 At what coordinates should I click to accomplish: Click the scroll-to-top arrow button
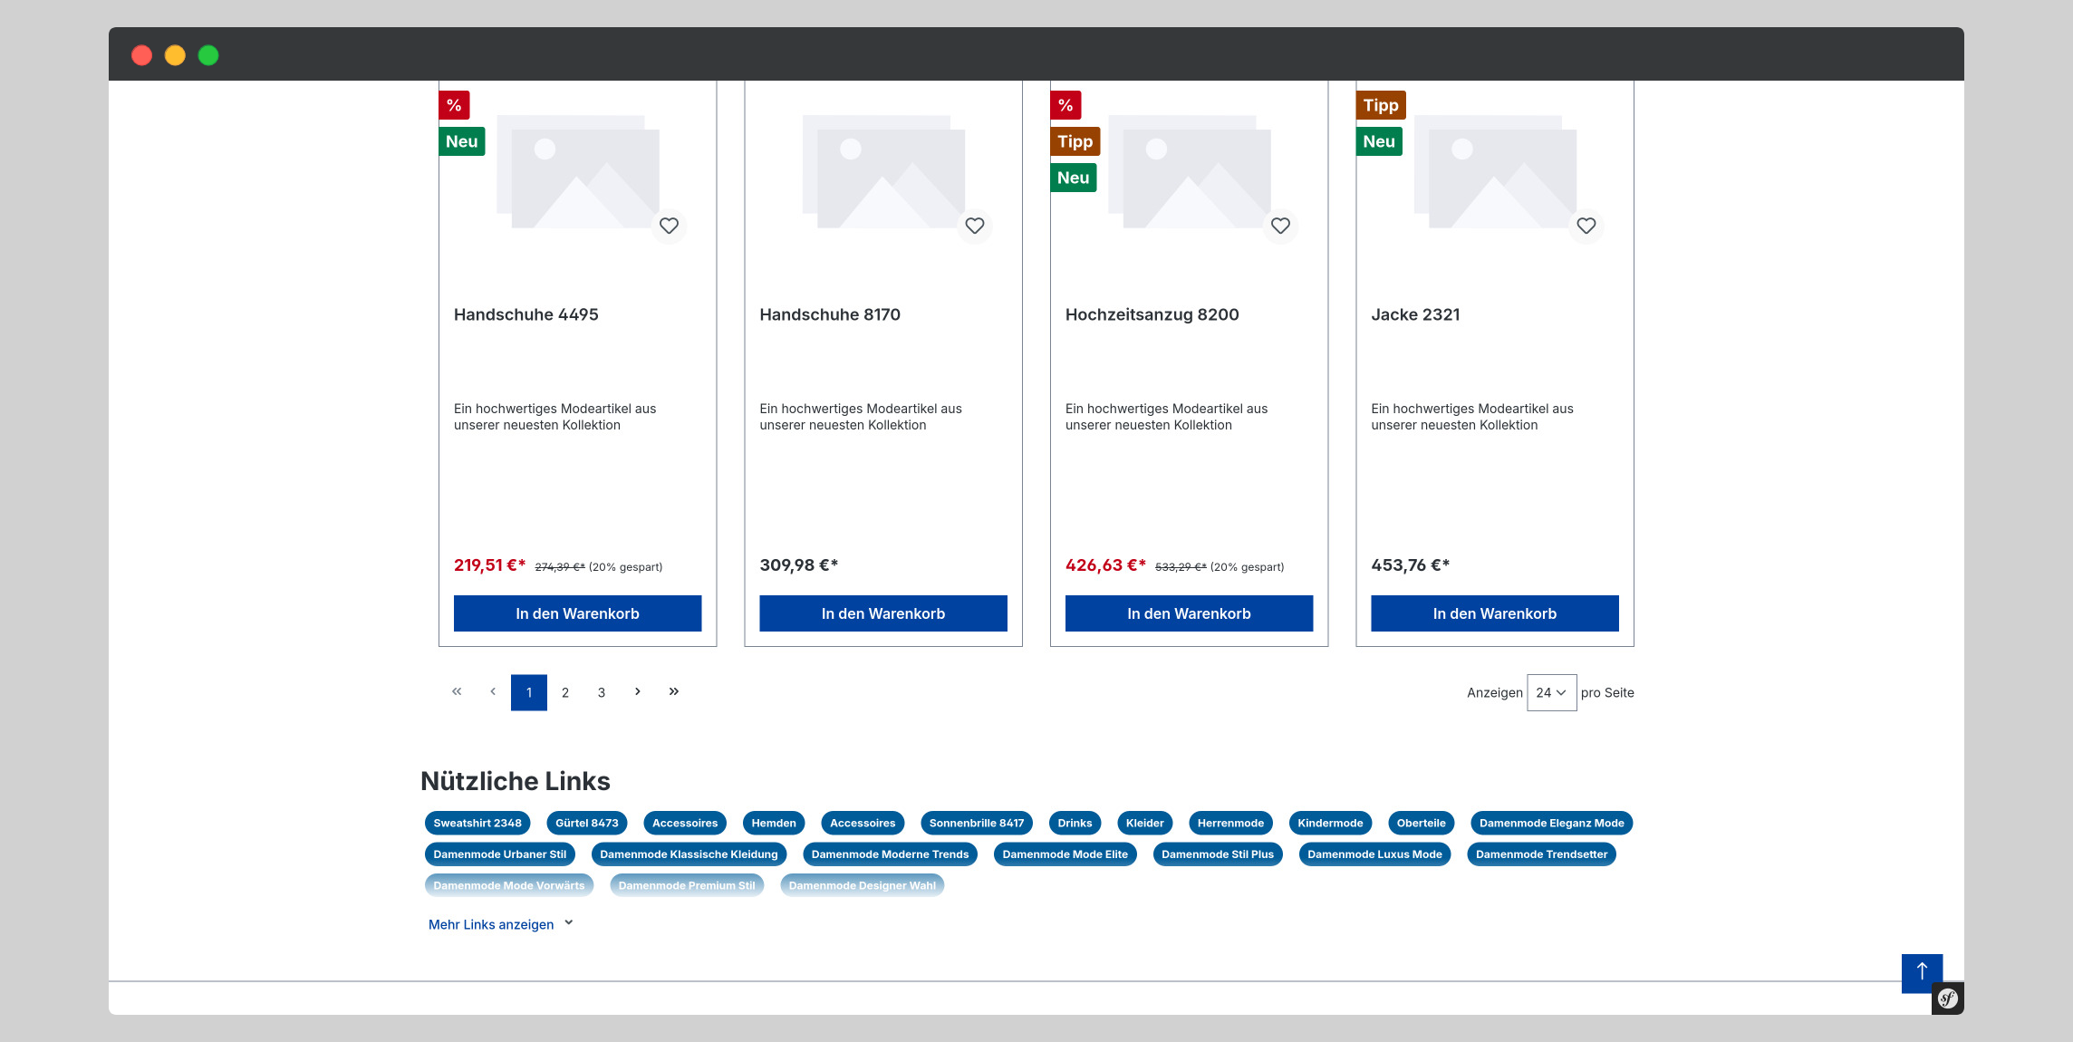1922,973
